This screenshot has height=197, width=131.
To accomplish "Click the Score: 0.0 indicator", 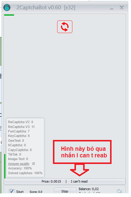I will coord(36,192).
